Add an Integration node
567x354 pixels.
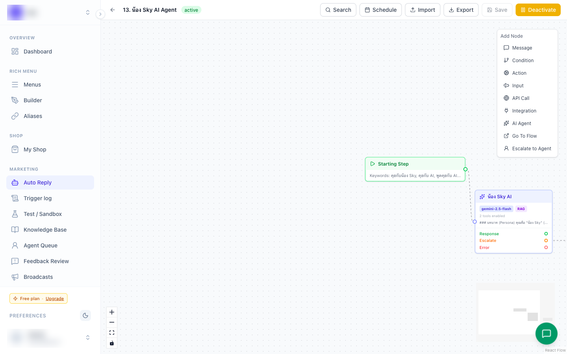click(528, 111)
